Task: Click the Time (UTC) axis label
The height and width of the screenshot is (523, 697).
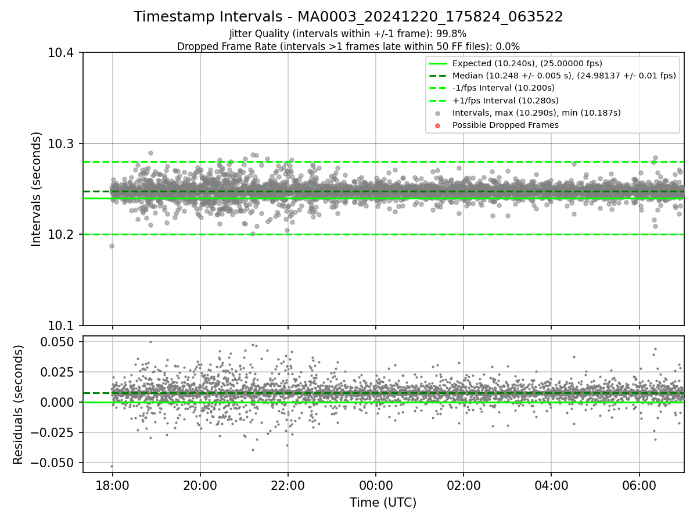Action: [x=383, y=502]
